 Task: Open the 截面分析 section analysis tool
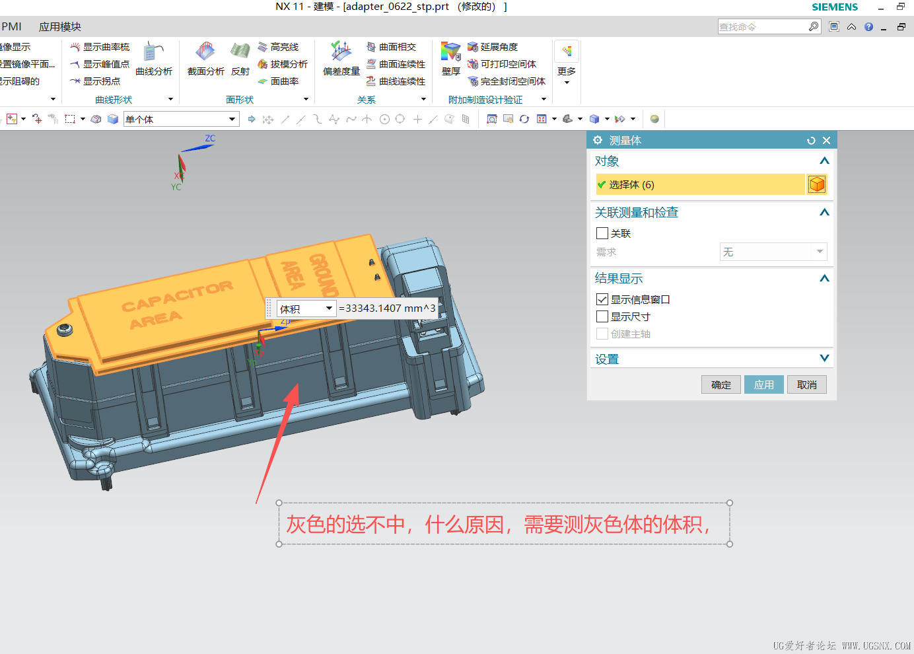[x=205, y=58]
